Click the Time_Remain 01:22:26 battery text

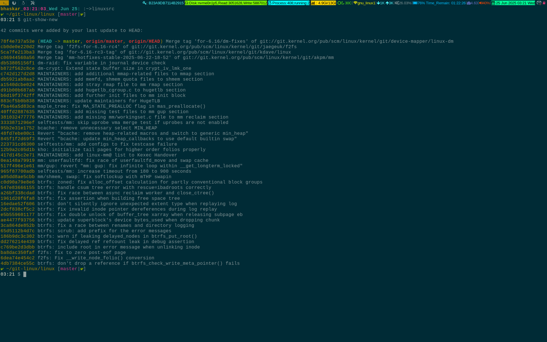click(446, 3)
